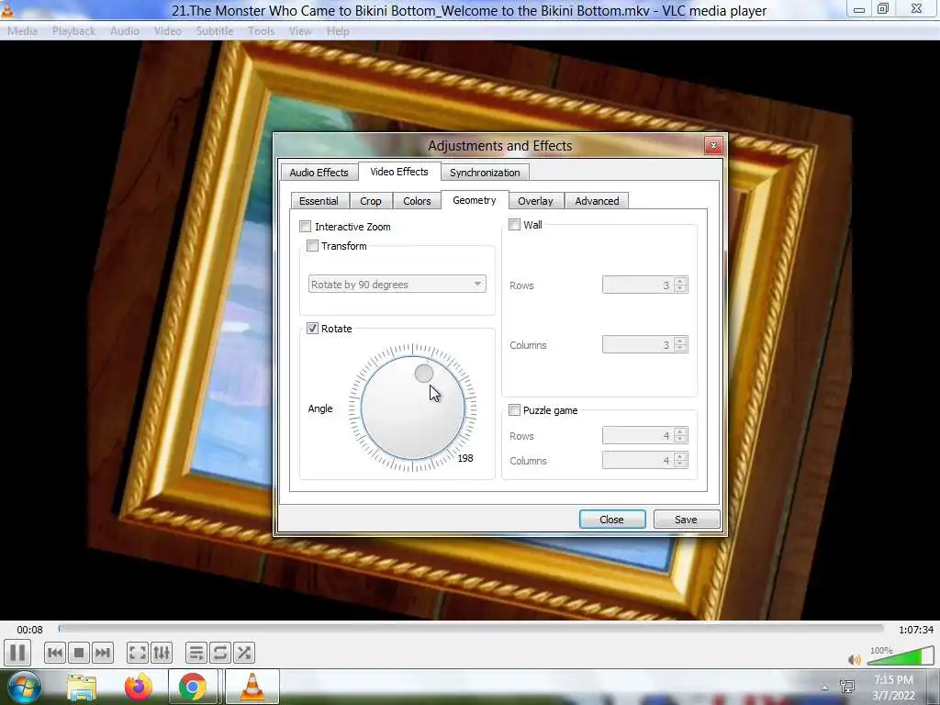
Task: Decrease Puzzle game Rows stepper down
Action: coord(680,440)
